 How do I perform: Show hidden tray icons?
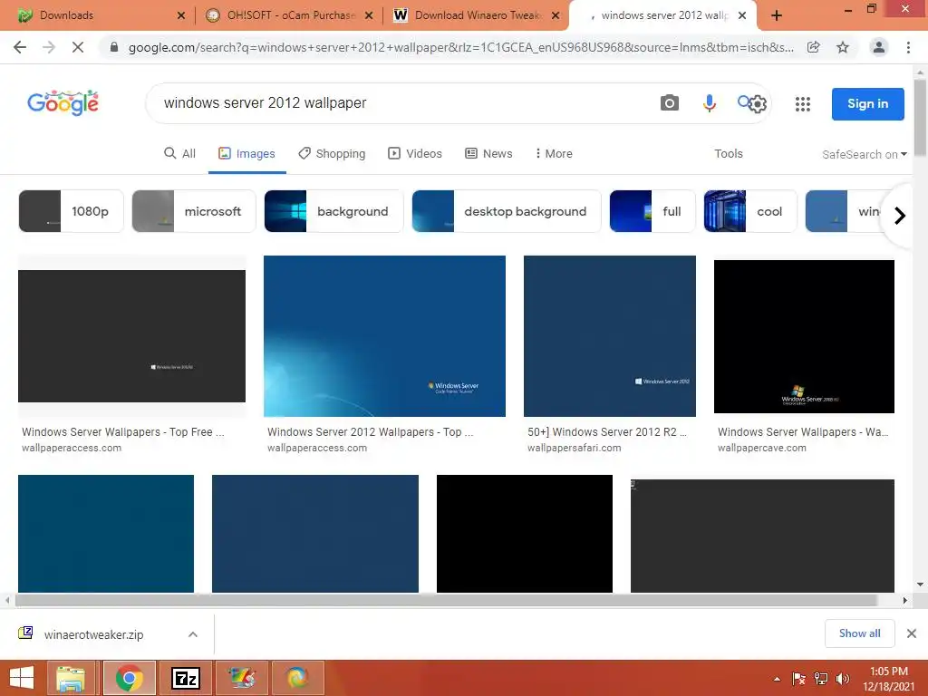click(777, 679)
